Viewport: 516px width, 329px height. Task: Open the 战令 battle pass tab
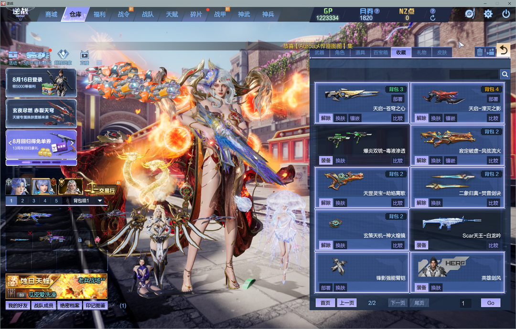click(123, 14)
